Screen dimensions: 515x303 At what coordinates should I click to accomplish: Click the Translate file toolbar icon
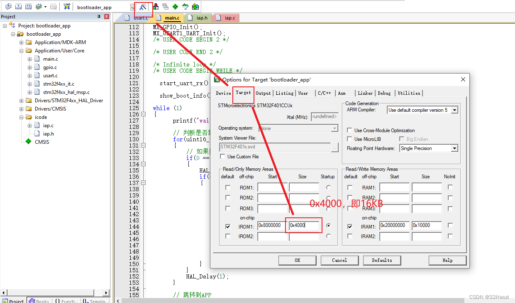(8, 7)
